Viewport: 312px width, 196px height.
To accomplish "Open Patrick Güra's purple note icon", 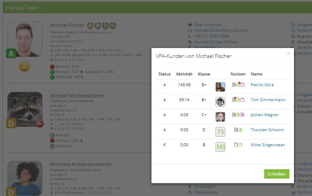I will [x=242, y=85].
